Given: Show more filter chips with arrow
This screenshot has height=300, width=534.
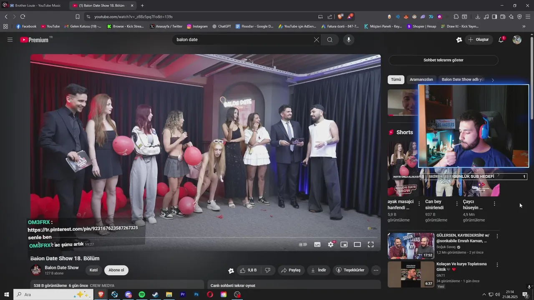Looking at the screenshot, I should (493, 80).
